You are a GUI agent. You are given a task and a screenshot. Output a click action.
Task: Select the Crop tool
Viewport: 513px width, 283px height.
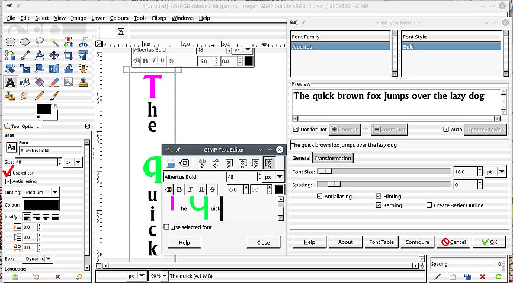[69, 55]
